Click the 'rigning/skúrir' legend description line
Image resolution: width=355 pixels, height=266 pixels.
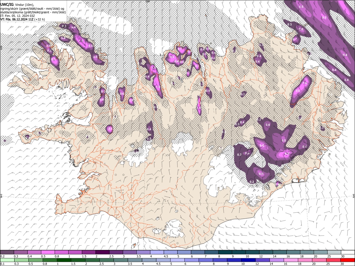point(32,9)
